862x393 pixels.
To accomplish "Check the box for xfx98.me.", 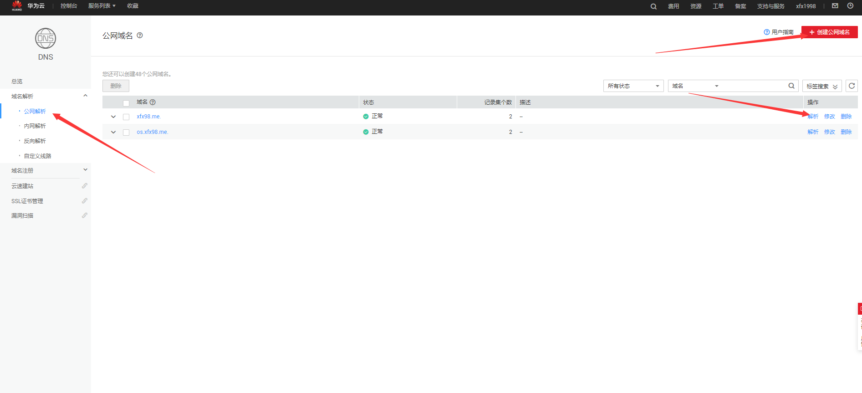I will coord(126,117).
